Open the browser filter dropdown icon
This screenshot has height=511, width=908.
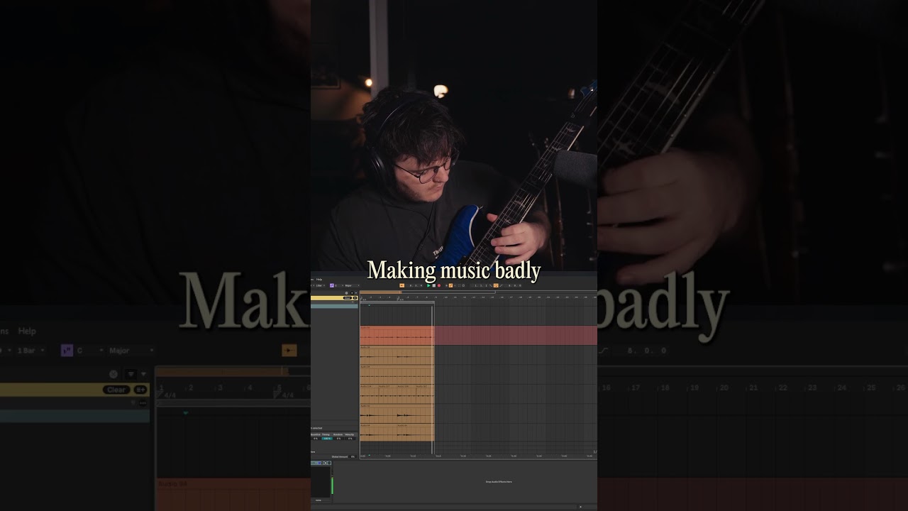point(352,293)
